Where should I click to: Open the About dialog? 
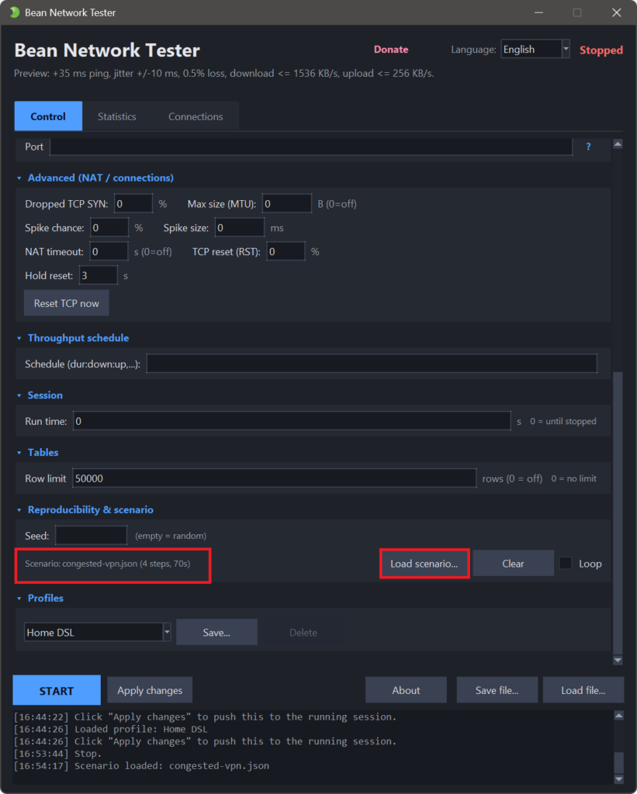406,690
